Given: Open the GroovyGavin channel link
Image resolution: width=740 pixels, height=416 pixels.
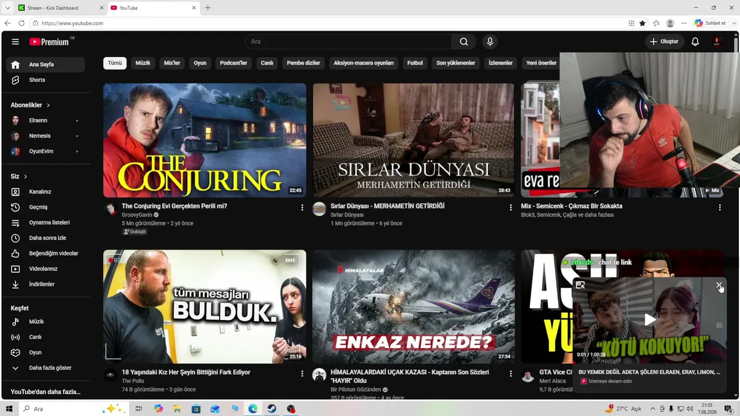Looking at the screenshot, I should [137, 215].
